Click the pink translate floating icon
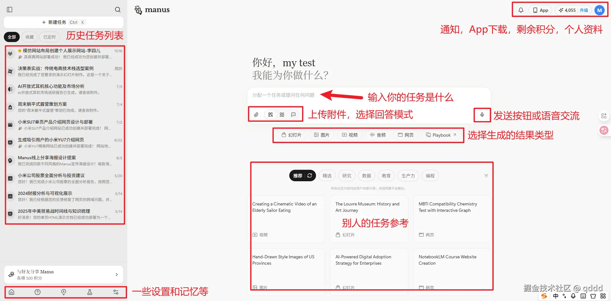Viewport: 611px width, 301px height. (604, 130)
